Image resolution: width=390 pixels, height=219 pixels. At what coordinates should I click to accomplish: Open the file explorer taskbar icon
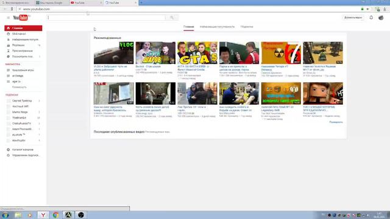(x=18, y=215)
